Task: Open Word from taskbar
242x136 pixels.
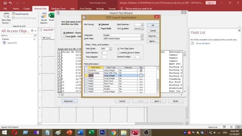Action: [80, 133]
